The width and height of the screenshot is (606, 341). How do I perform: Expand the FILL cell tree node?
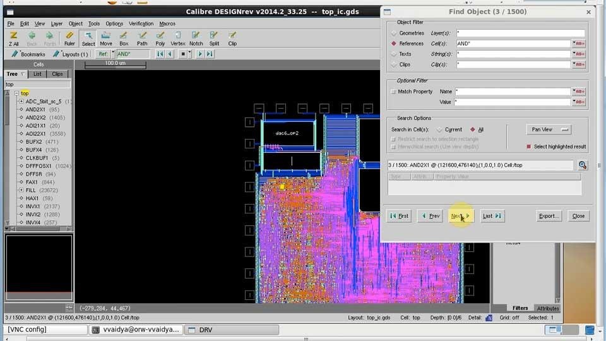point(21,190)
